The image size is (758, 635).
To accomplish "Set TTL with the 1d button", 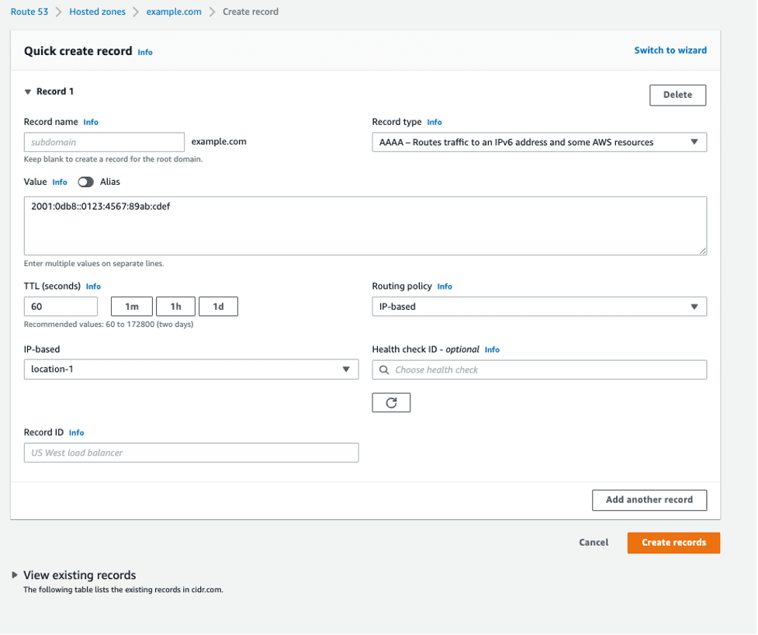I will (218, 307).
